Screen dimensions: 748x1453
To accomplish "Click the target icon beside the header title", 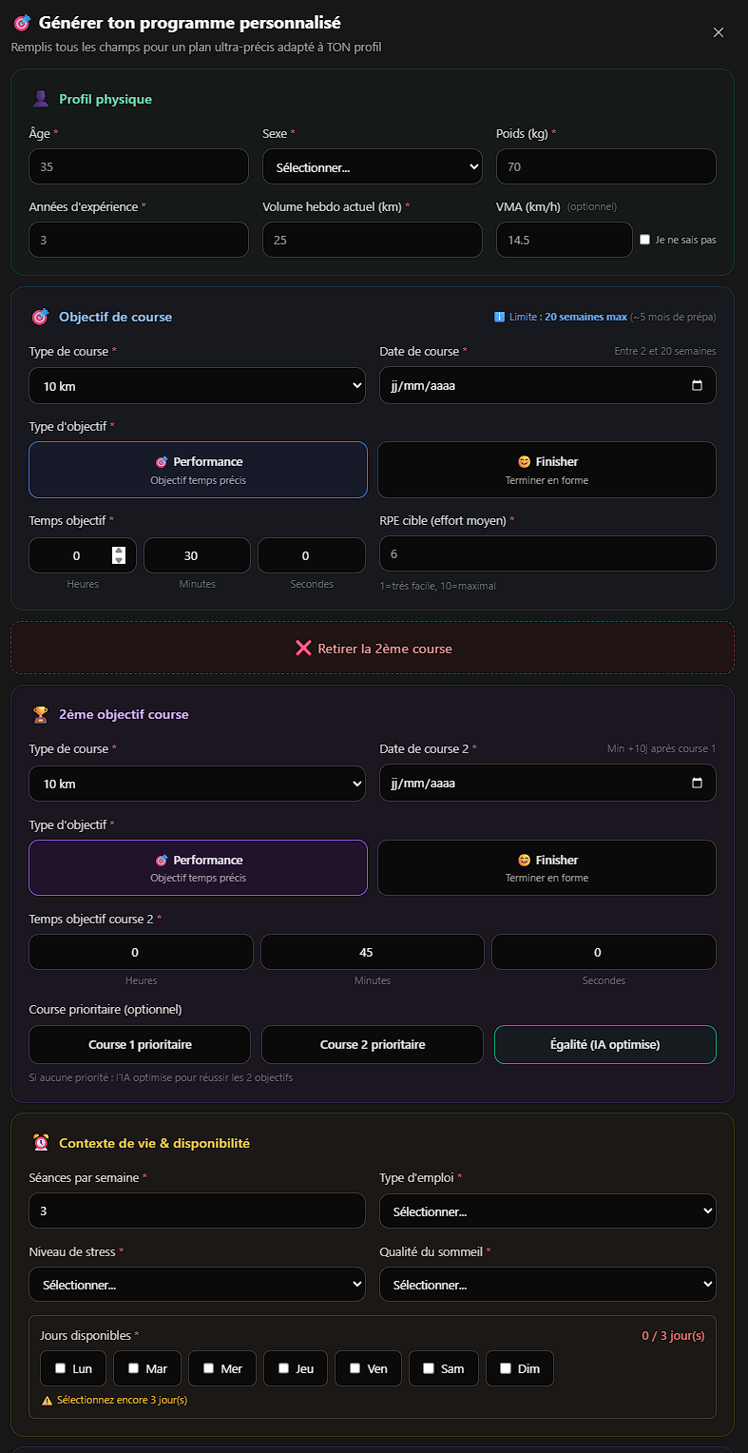I will pos(23,22).
